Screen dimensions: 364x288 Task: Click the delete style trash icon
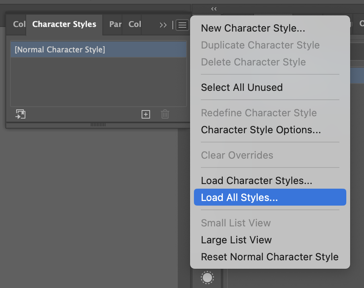coord(165,114)
